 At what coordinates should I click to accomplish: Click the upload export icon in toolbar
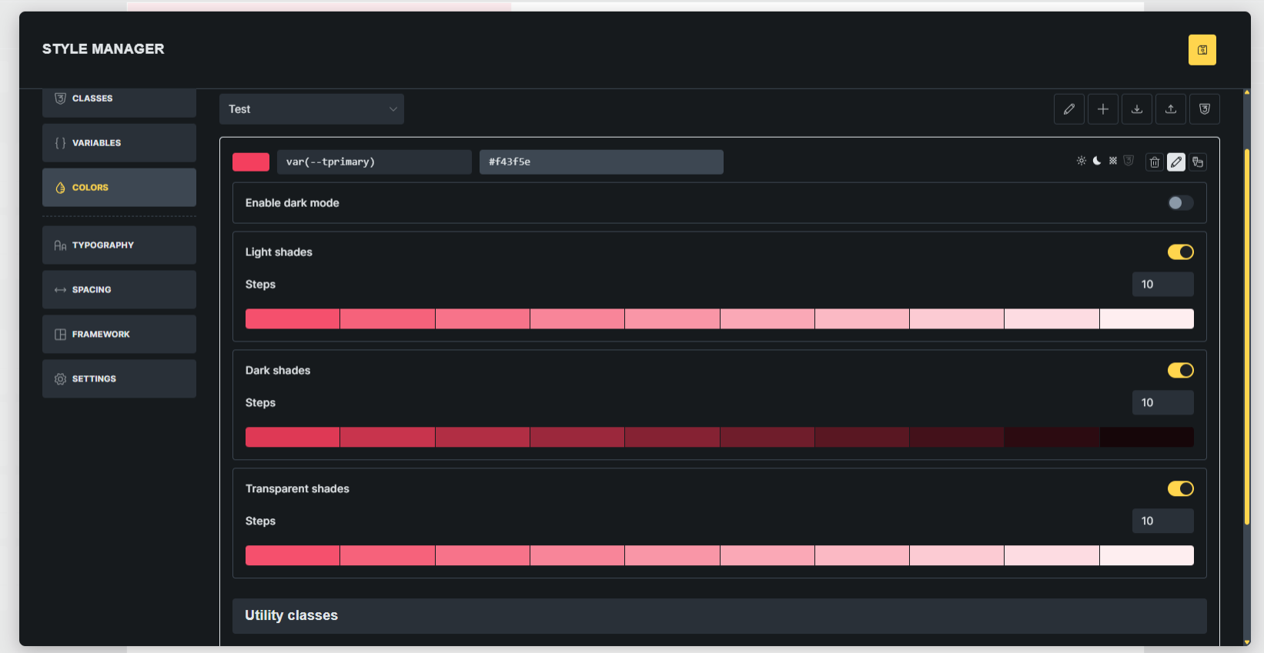pyautogui.click(x=1170, y=109)
